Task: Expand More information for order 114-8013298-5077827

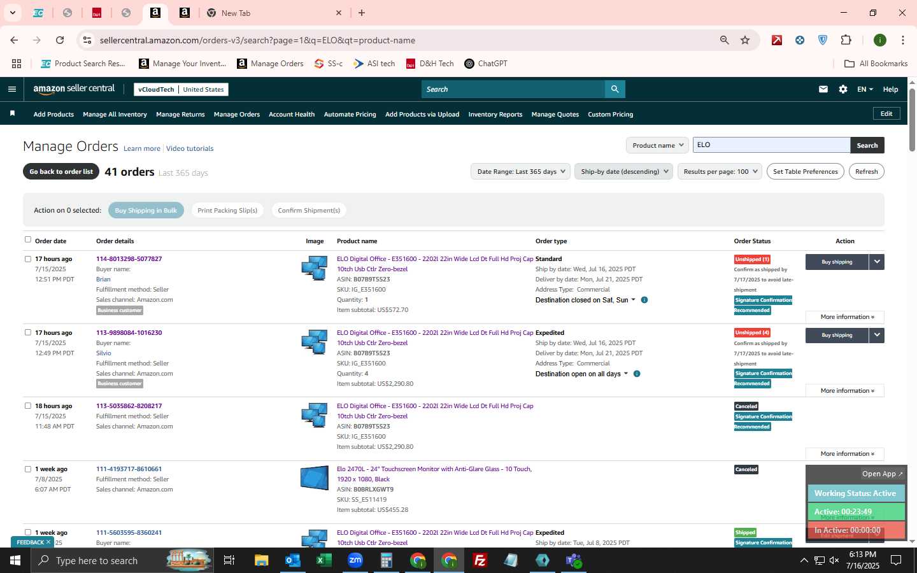Action: tap(845, 317)
